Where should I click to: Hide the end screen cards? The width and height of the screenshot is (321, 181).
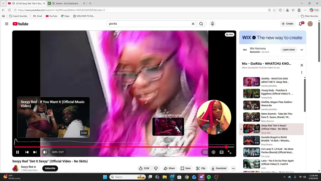coord(229,34)
